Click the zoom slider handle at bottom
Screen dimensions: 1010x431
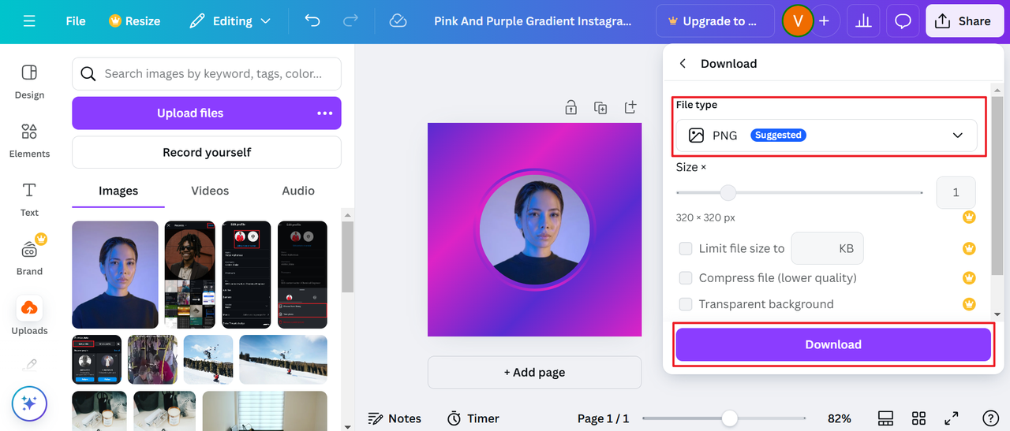pos(730,418)
